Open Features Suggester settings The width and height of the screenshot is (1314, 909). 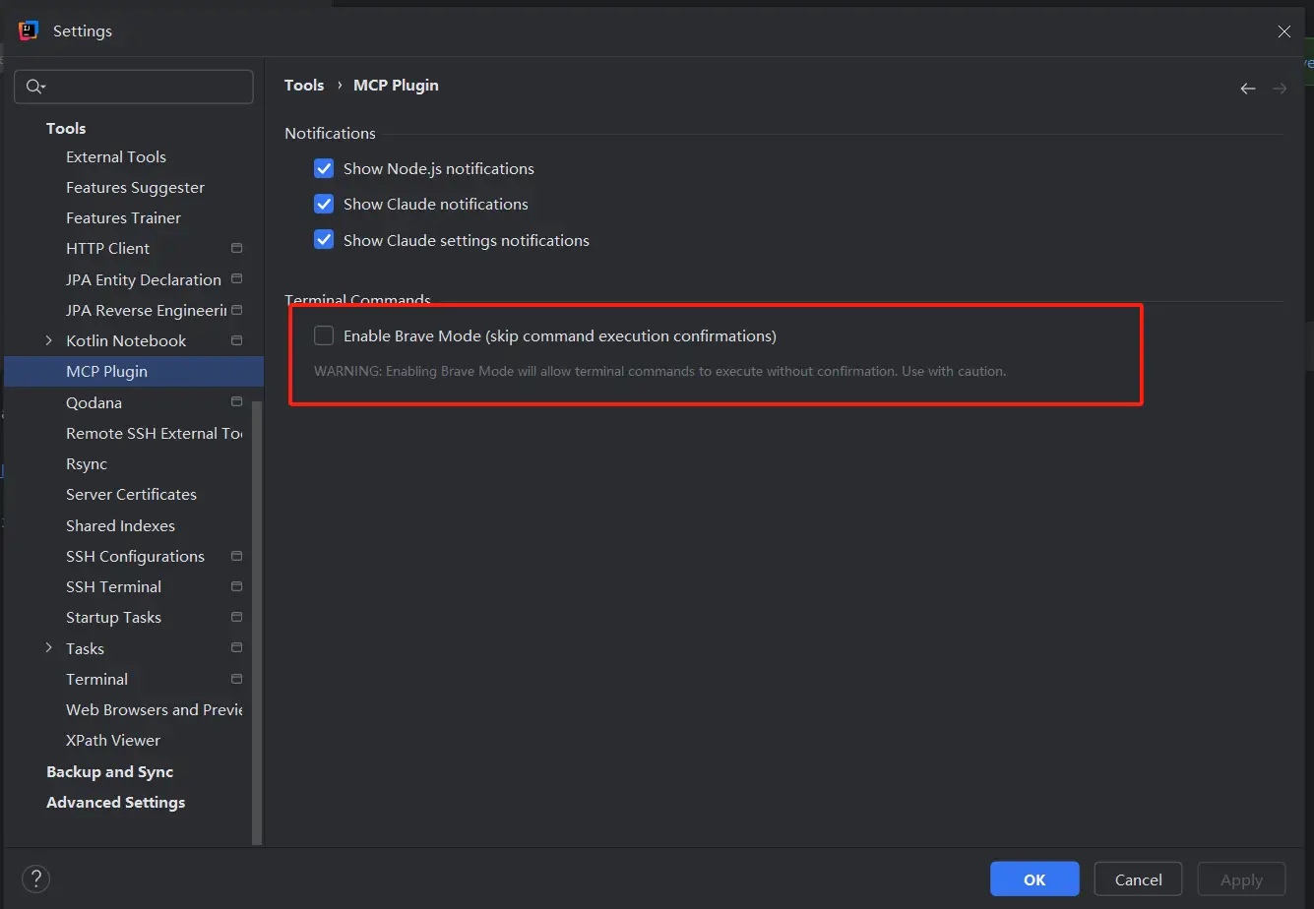click(135, 187)
